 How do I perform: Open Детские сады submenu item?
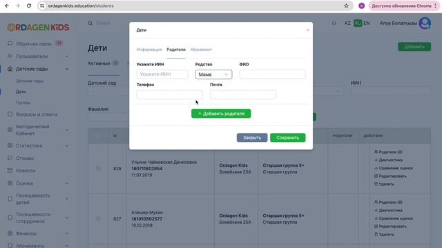[30, 81]
